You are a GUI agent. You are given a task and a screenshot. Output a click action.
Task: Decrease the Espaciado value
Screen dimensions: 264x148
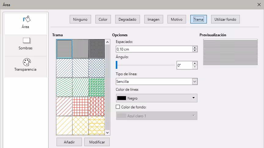point(195,51)
